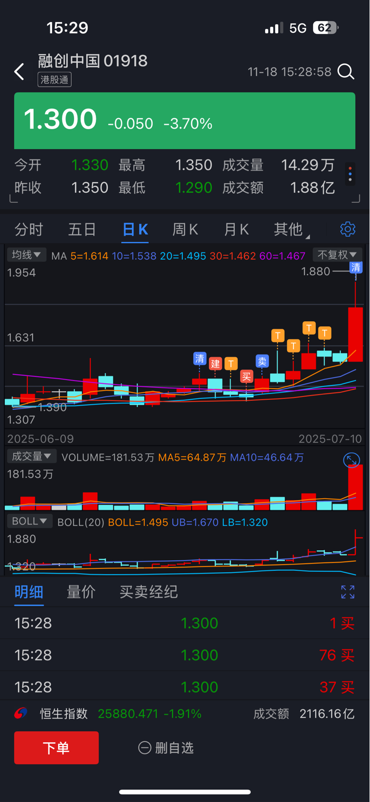Tap the LB=1.320 value
This screenshot has width=370, height=802.
[245, 522]
